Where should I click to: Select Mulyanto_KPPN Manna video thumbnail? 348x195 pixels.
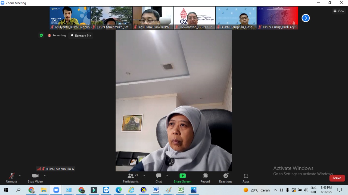[70, 18]
